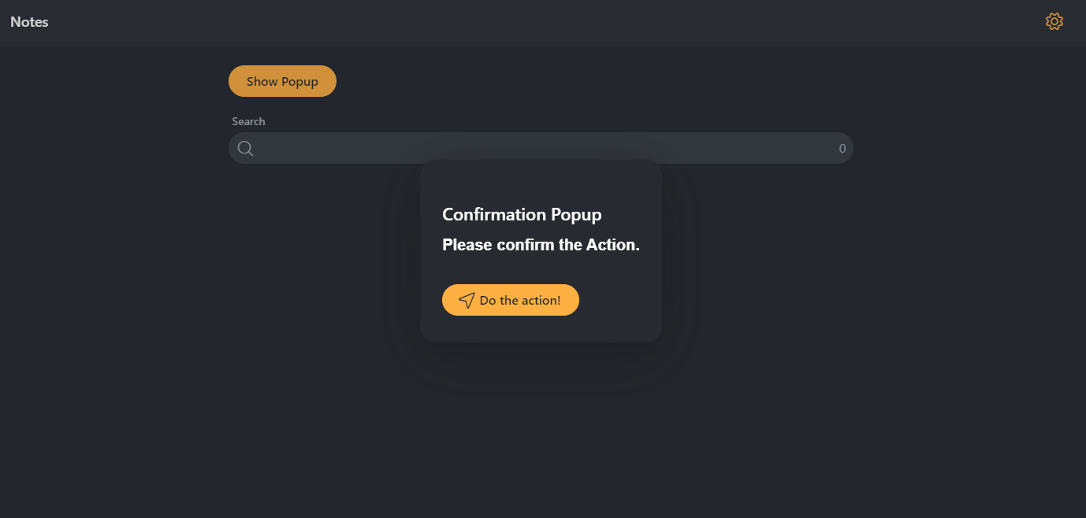This screenshot has height=518, width=1086.
Task: Click the word 'Popup' on the orange button
Action: 299,82
